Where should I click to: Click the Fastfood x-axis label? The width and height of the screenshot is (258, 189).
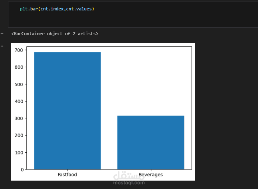pyautogui.click(x=67, y=175)
